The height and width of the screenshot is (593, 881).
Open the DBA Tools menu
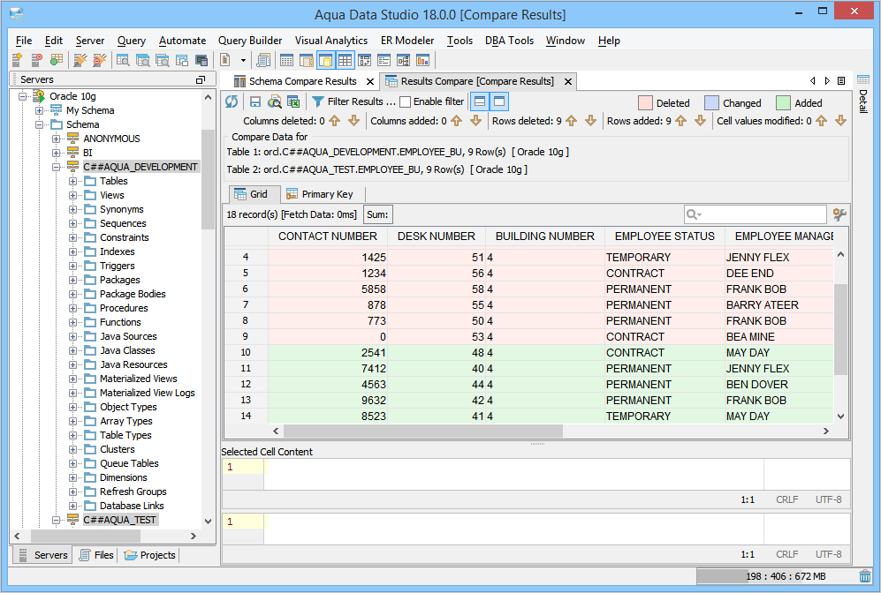tap(509, 41)
